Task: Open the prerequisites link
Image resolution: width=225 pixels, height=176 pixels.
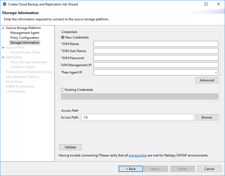Action: tap(138, 155)
